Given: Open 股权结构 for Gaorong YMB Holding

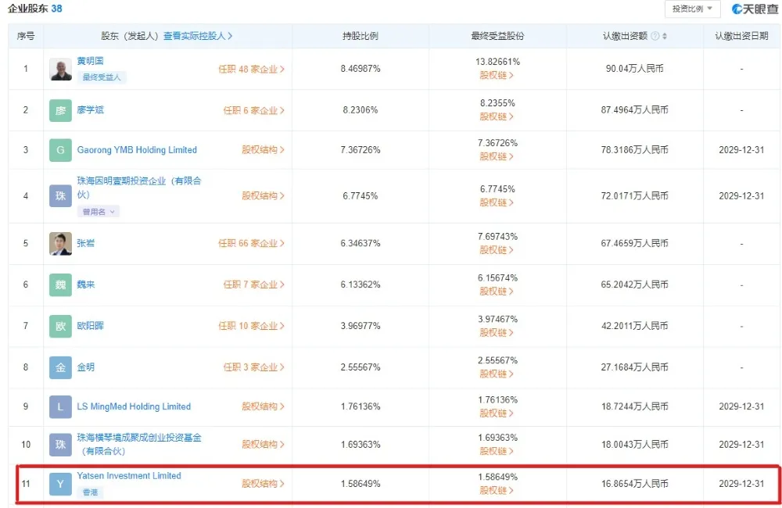Looking at the screenshot, I should pyautogui.click(x=263, y=150).
